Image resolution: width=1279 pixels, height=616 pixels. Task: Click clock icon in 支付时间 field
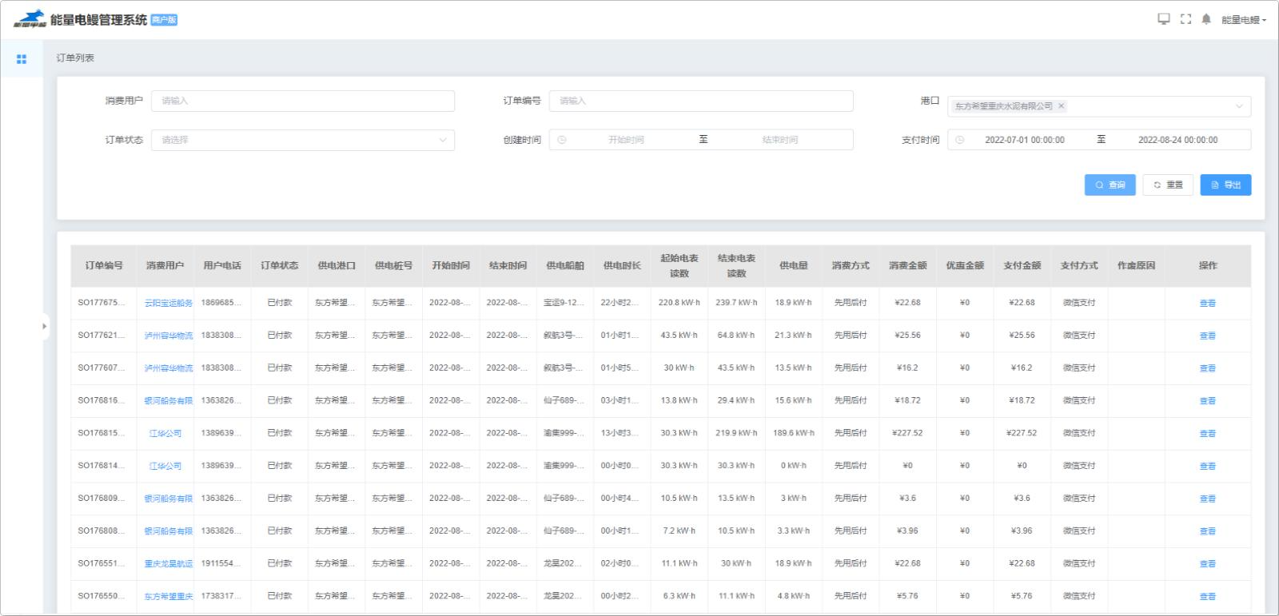click(960, 140)
